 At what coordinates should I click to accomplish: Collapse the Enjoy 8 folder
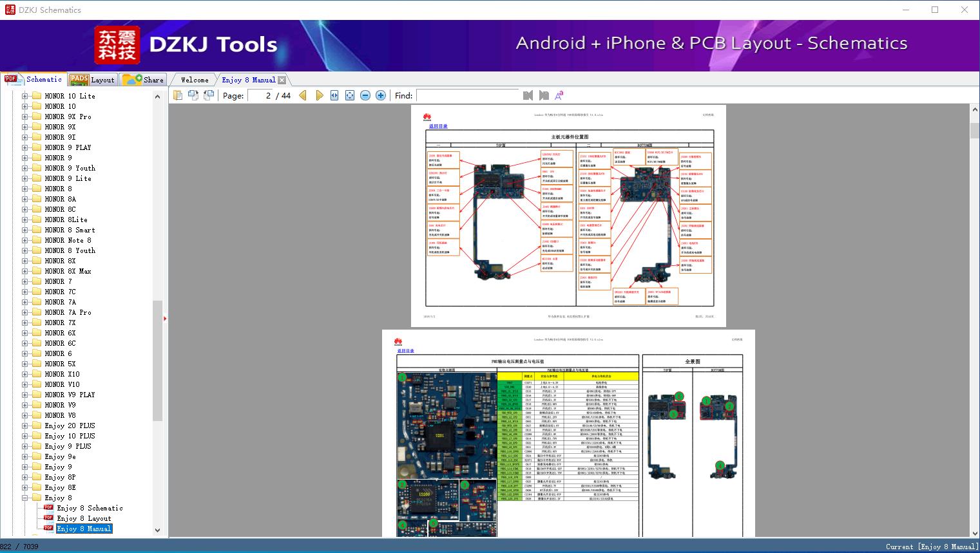[25, 498]
